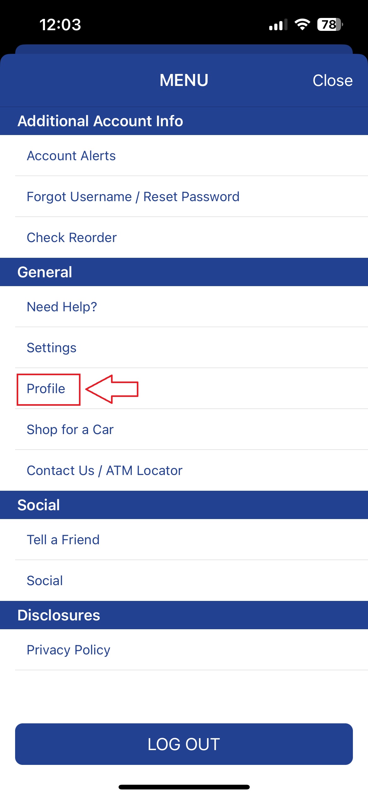Tap the battery indicator in status bar
Screen dimensions: 368x797
click(x=330, y=25)
